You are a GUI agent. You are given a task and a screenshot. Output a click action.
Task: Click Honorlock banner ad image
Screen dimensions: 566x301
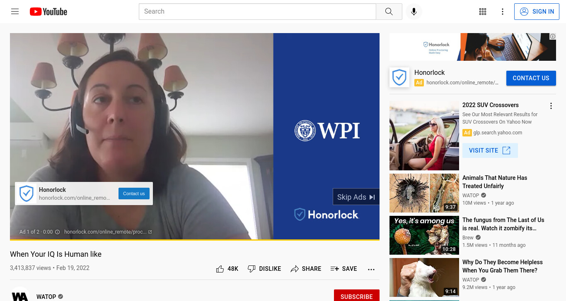(473, 47)
